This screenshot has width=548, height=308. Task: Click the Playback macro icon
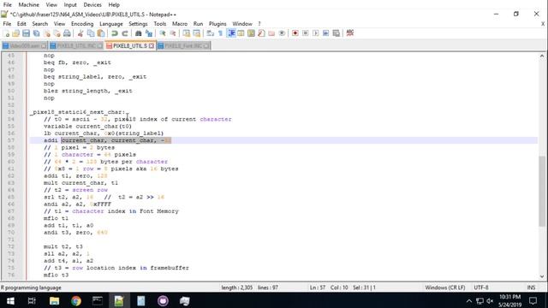[x=316, y=33]
